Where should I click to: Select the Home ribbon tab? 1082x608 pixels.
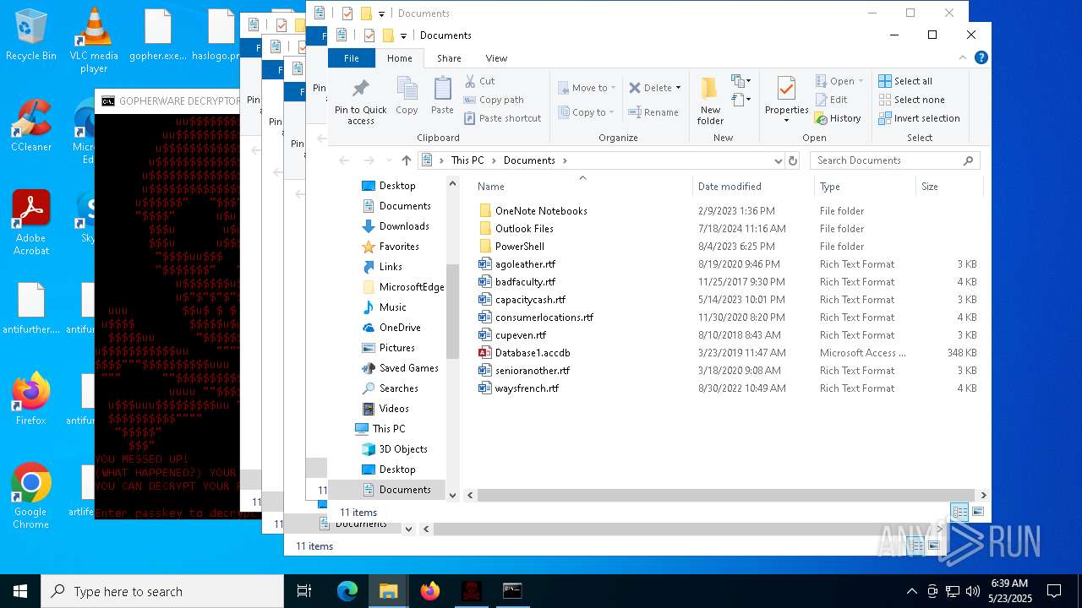[x=400, y=58]
